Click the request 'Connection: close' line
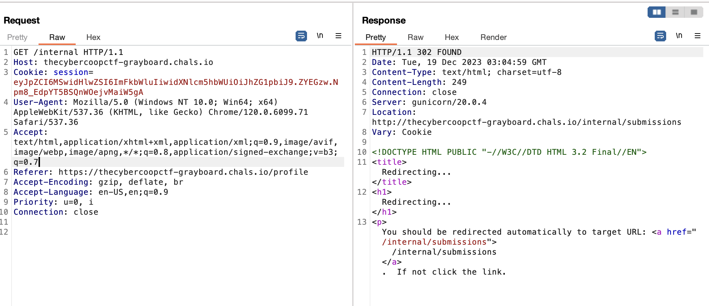This screenshot has height=306, width=709. (x=56, y=212)
